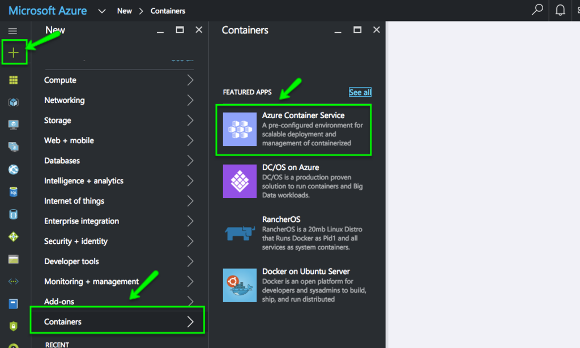The height and width of the screenshot is (348, 580).
Task: Click the Containers breadcrumb
Action: tap(168, 11)
